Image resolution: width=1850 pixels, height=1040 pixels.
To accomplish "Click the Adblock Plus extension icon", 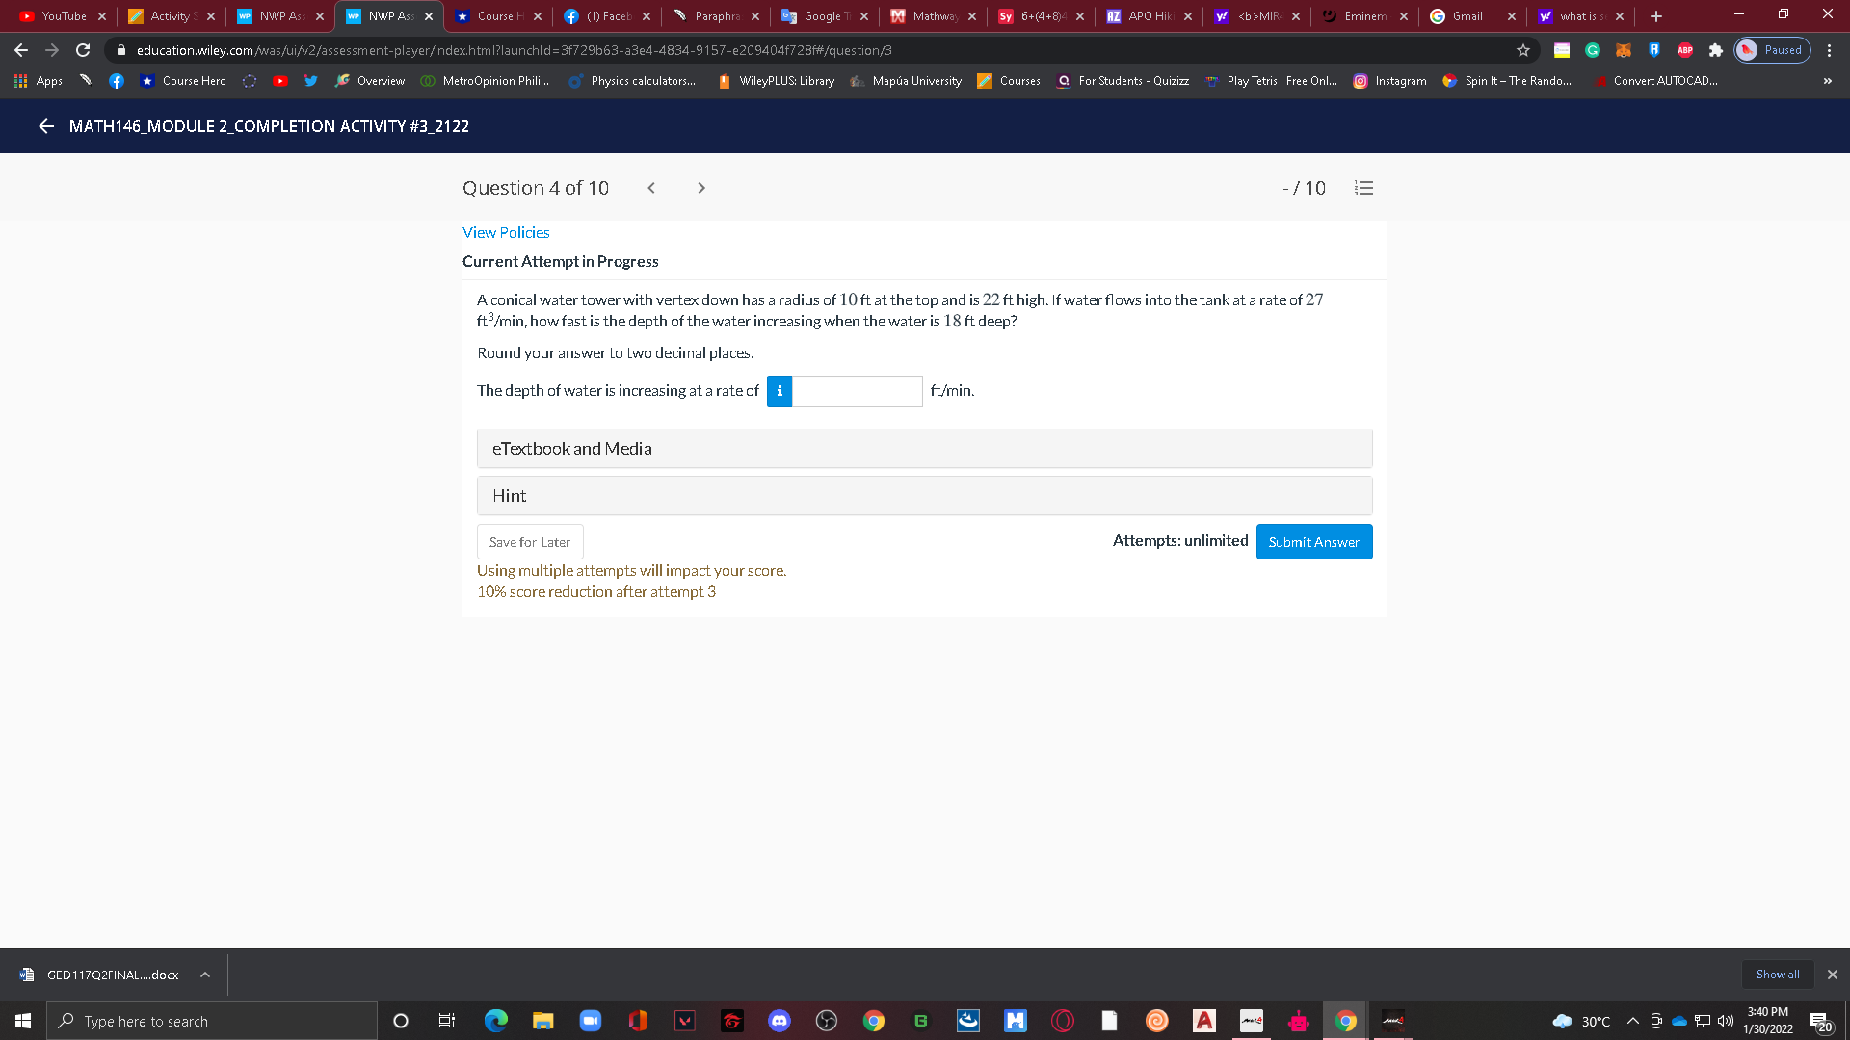I will click(x=1685, y=50).
